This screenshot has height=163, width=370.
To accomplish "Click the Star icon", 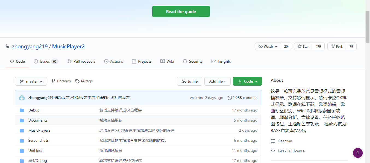I will (x=299, y=46).
